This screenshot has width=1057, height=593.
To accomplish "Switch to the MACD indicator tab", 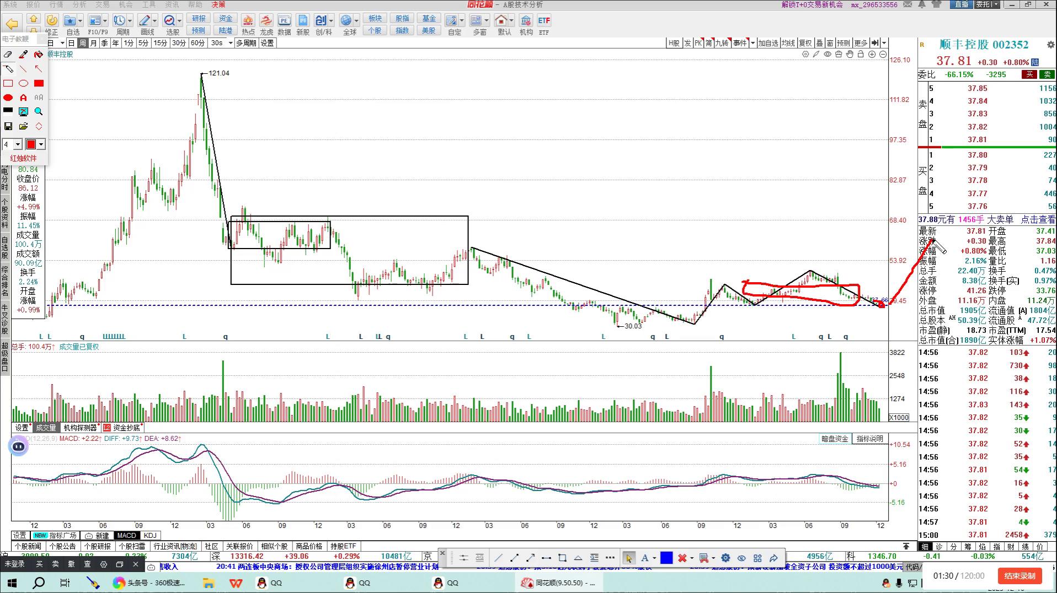I will click(x=126, y=535).
